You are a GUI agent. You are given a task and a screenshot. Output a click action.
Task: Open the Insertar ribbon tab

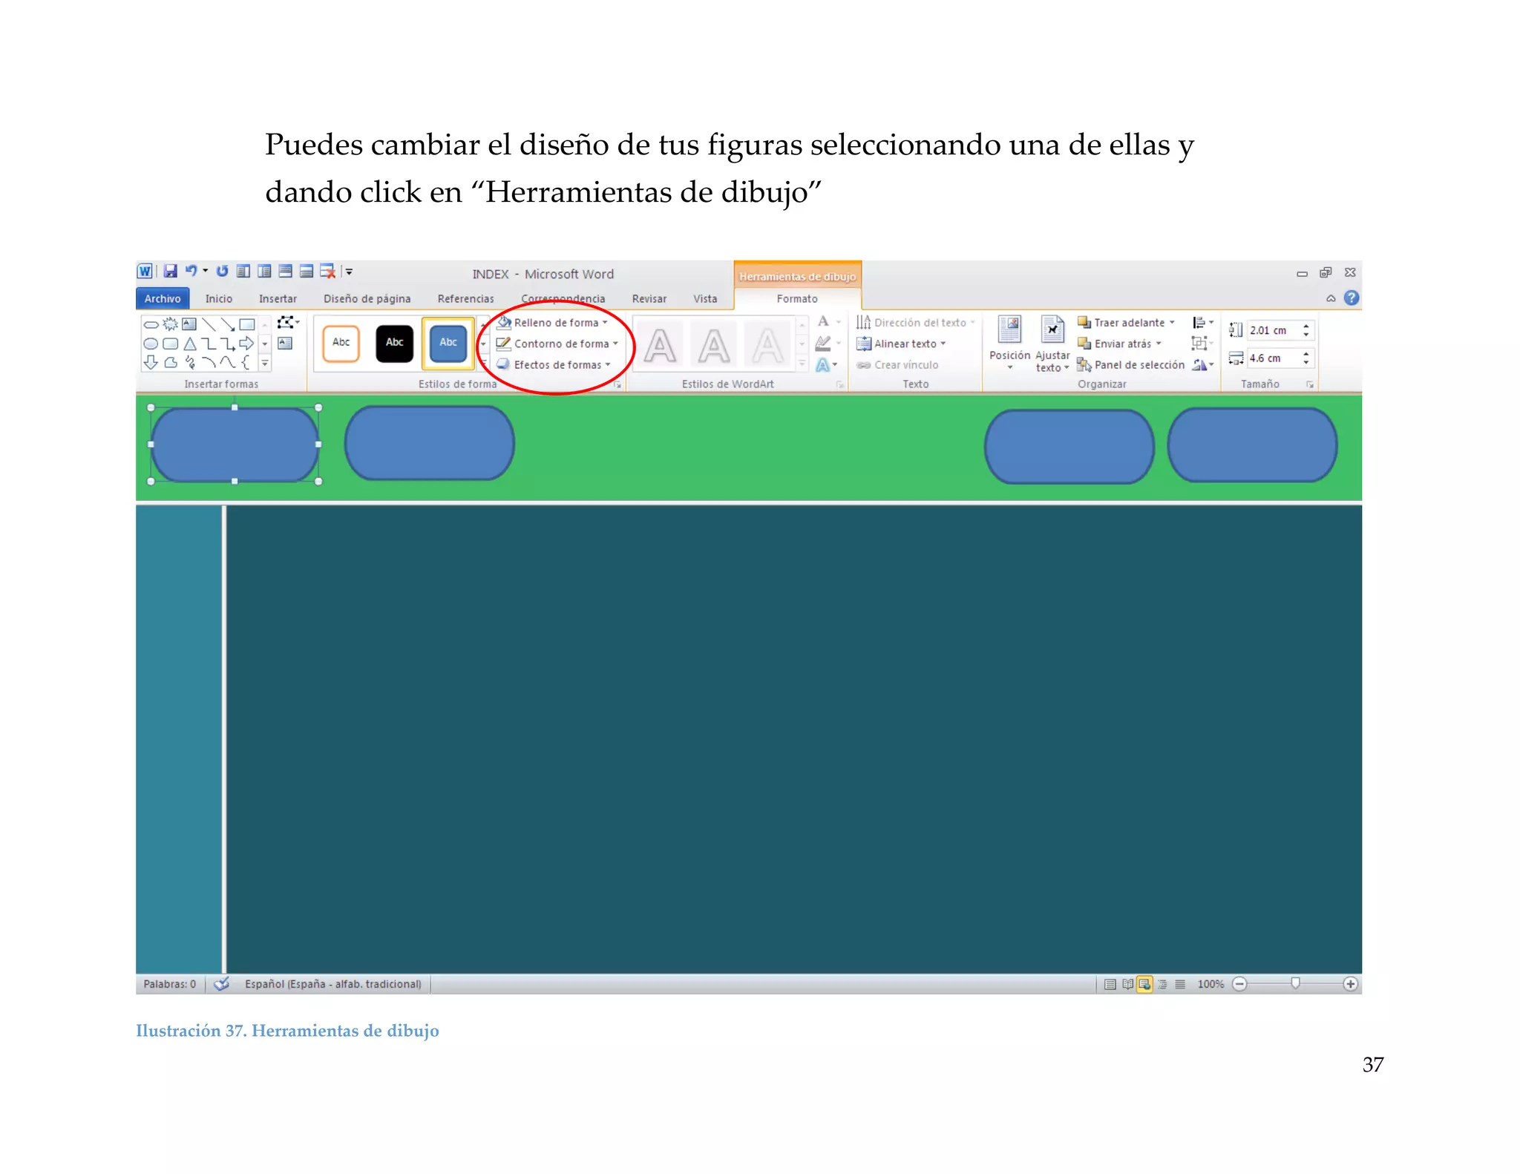(278, 298)
